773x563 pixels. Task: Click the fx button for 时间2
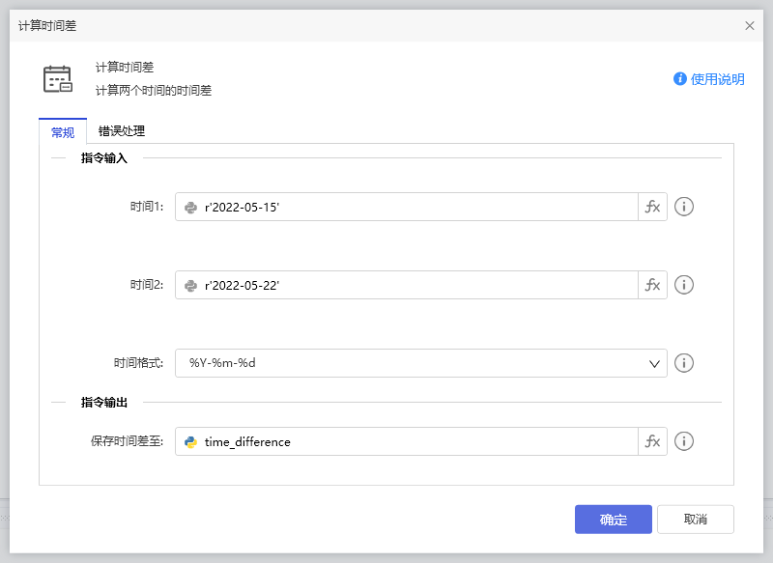pyautogui.click(x=653, y=285)
